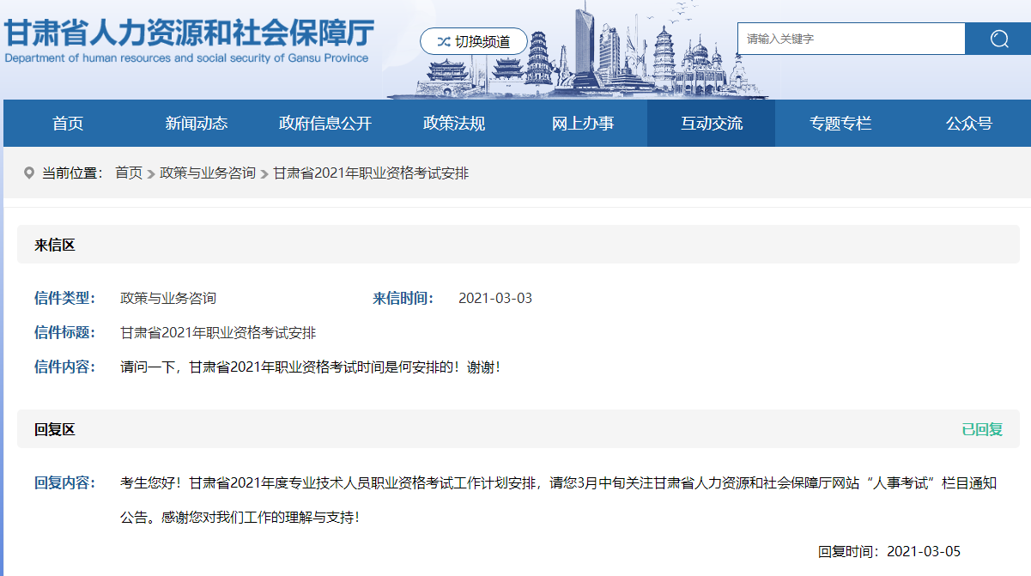Screen dimensions: 1031x576
Task: Open the 网上办事 navigation menu
Action: 582,123
